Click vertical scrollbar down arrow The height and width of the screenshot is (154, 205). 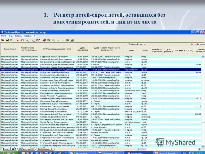click(203, 146)
